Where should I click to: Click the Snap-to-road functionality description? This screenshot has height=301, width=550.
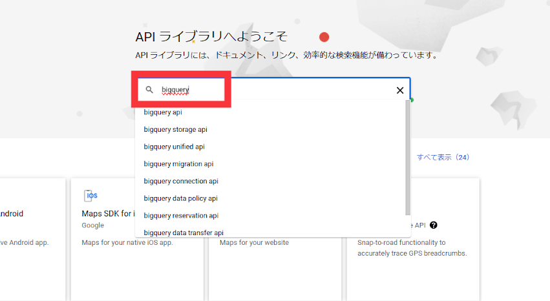412,248
